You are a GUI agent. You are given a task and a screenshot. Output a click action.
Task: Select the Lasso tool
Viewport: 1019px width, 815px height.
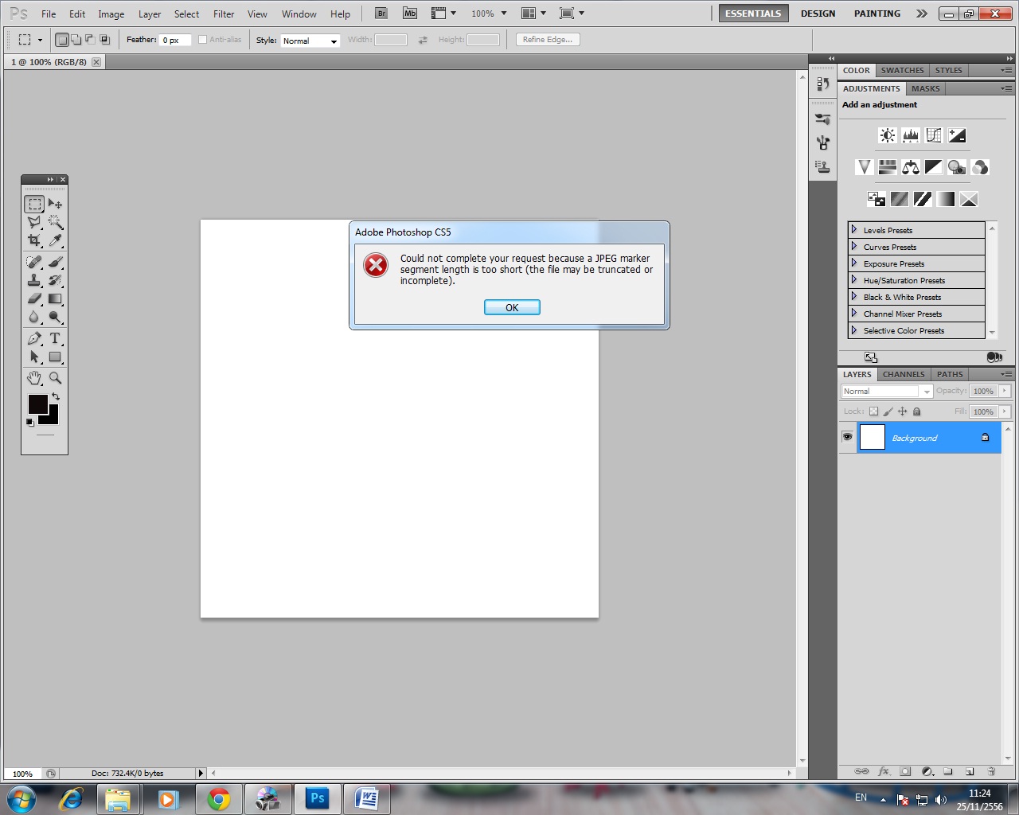pos(34,222)
